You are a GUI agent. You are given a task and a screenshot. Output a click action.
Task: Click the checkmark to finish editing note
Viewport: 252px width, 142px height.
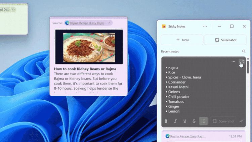[x=241, y=121]
